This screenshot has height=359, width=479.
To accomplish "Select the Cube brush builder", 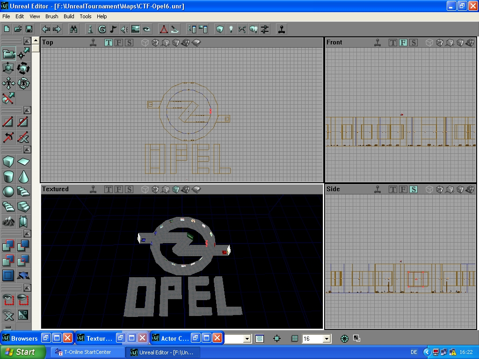I will pyautogui.click(x=8, y=162).
